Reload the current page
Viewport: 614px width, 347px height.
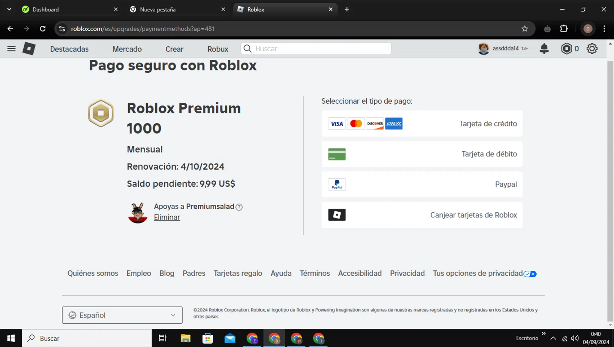pyautogui.click(x=43, y=29)
